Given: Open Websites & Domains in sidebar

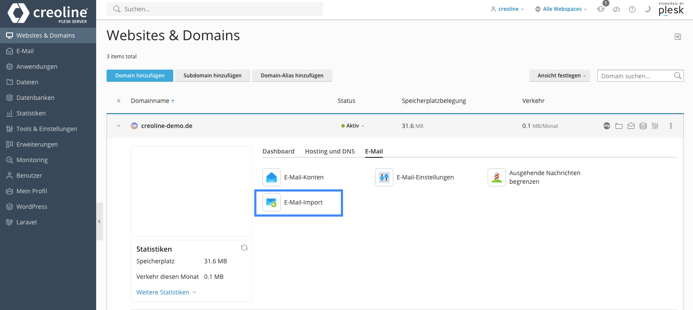Looking at the screenshot, I should 48,35.
